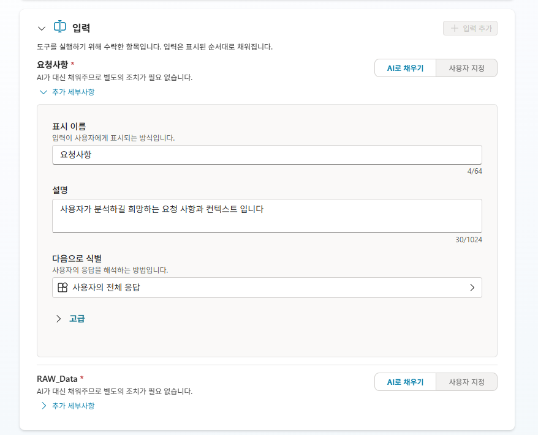Select AI로 채우기 for 요청사항
Viewport: 538px width, 435px height.
pyautogui.click(x=405, y=68)
